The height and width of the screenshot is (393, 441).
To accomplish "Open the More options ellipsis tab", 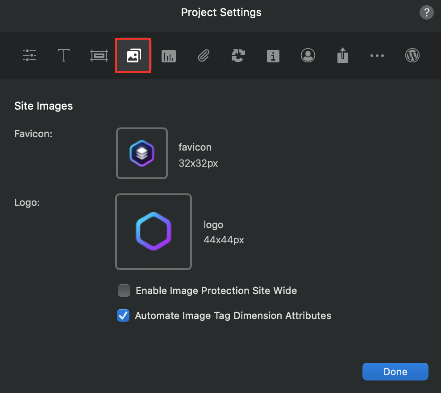I will point(377,56).
